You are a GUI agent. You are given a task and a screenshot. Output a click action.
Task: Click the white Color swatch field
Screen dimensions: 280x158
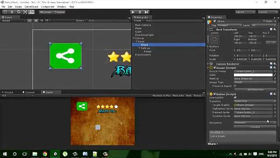(x=253, y=75)
